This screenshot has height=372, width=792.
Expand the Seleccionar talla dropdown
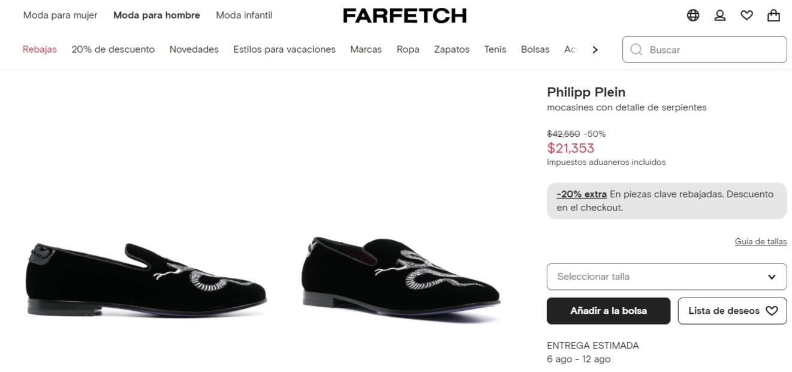click(x=666, y=277)
